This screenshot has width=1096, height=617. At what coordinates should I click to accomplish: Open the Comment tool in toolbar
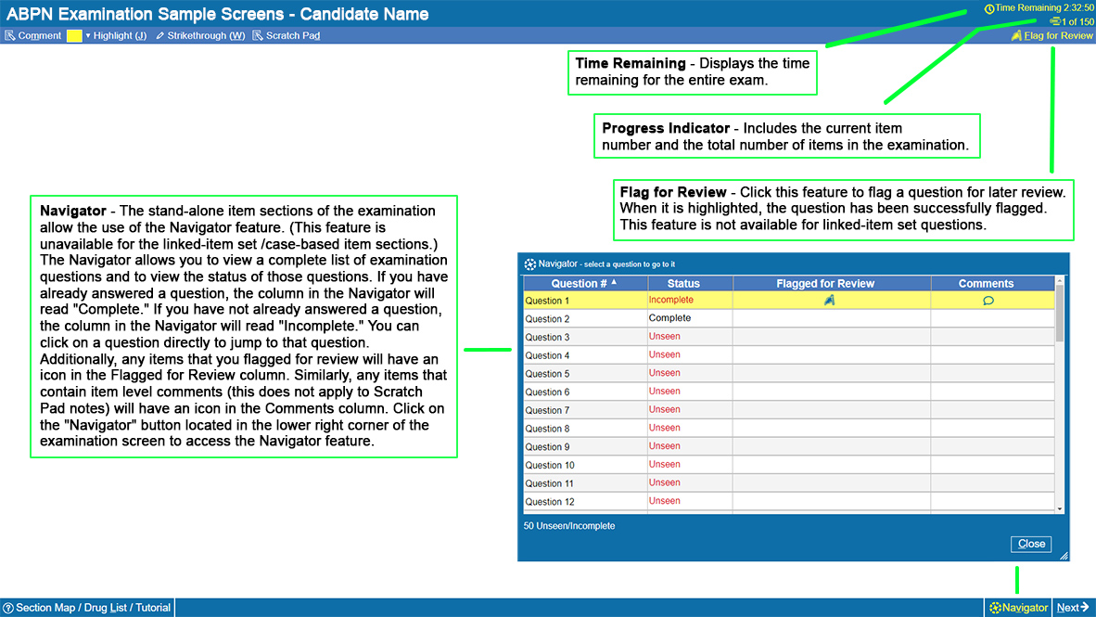point(32,36)
